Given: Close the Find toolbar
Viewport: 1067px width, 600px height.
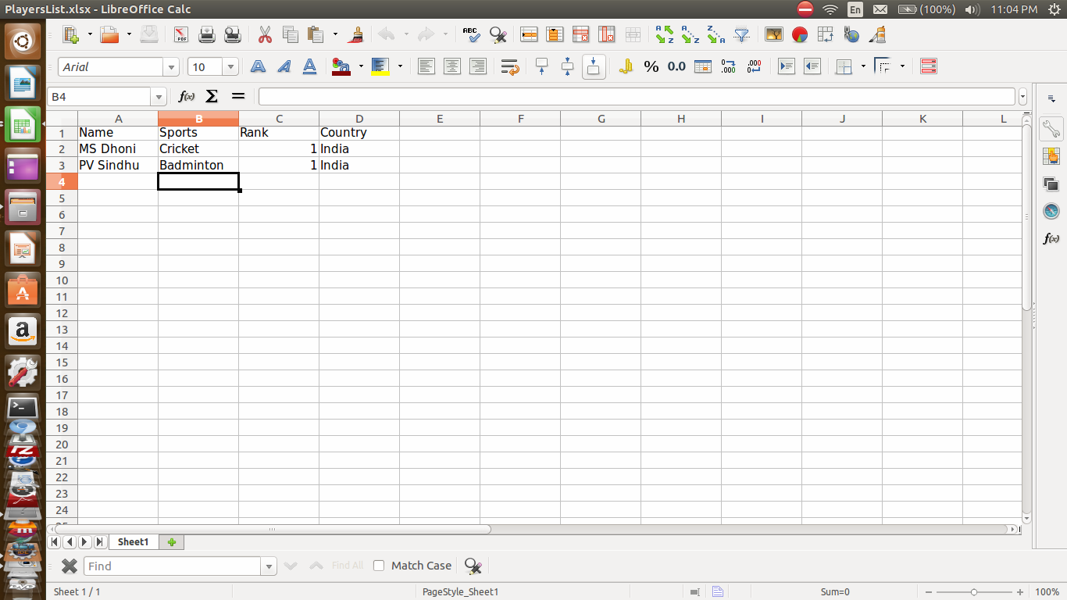Looking at the screenshot, I should 70,566.
